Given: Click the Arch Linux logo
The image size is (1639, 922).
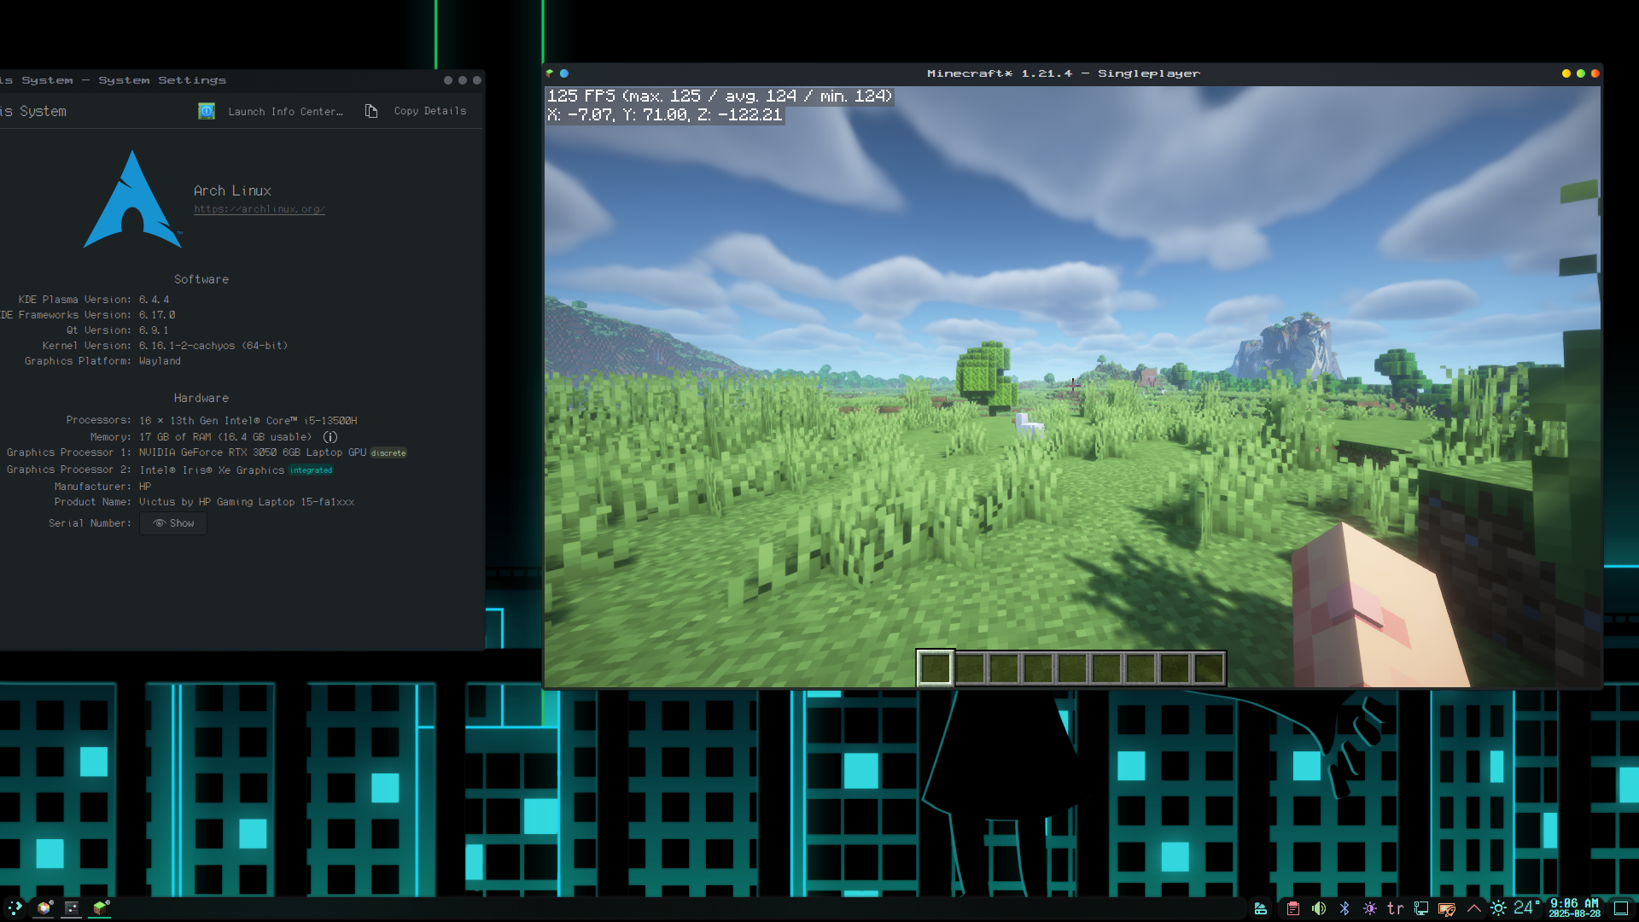Looking at the screenshot, I should [x=132, y=200].
